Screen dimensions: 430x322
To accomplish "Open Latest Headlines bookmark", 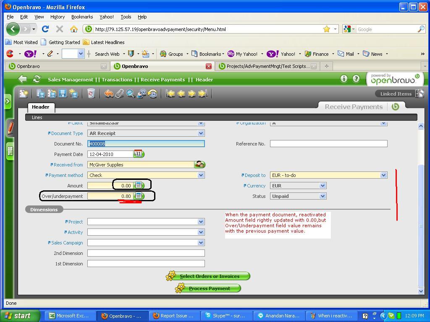I will tap(104, 42).
